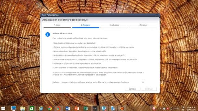This screenshot has height=111, width=198.
Task: Open the orange hand app taskbar icon
Action: pyautogui.click(x=122, y=108)
